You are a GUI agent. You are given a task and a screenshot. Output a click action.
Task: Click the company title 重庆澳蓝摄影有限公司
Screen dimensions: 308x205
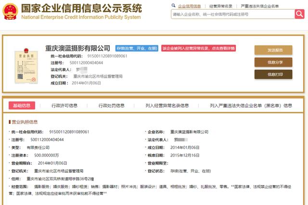[77, 48]
